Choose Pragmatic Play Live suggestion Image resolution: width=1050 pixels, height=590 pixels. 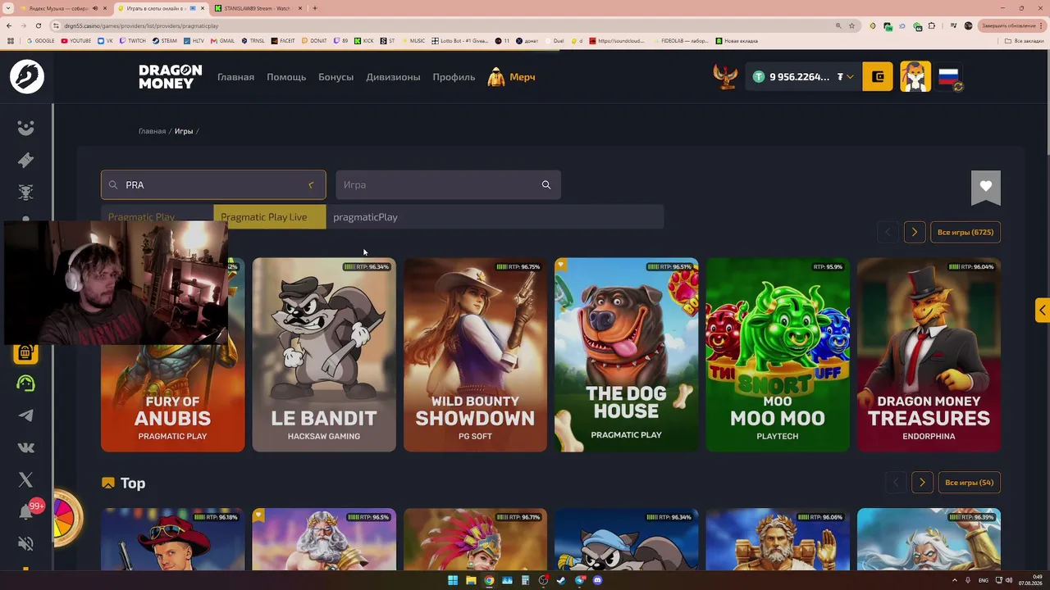pos(270,217)
